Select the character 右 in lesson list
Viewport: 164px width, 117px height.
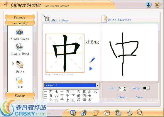pos(79,92)
